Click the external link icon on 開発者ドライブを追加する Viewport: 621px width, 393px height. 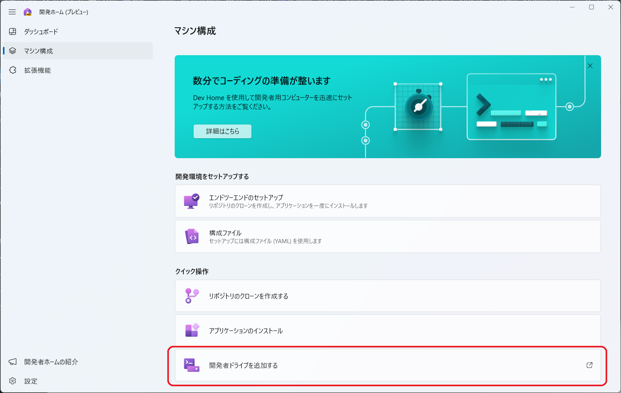(x=589, y=365)
